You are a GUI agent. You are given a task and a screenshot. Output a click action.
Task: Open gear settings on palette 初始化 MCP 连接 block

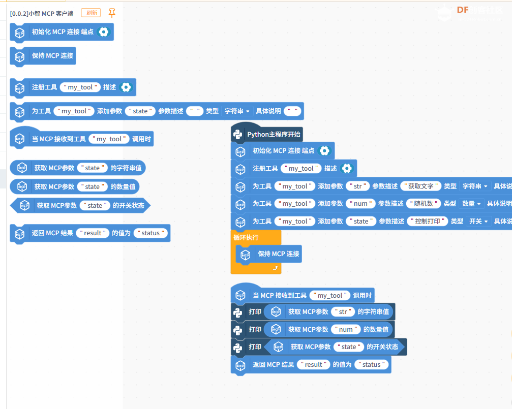pyautogui.click(x=103, y=32)
